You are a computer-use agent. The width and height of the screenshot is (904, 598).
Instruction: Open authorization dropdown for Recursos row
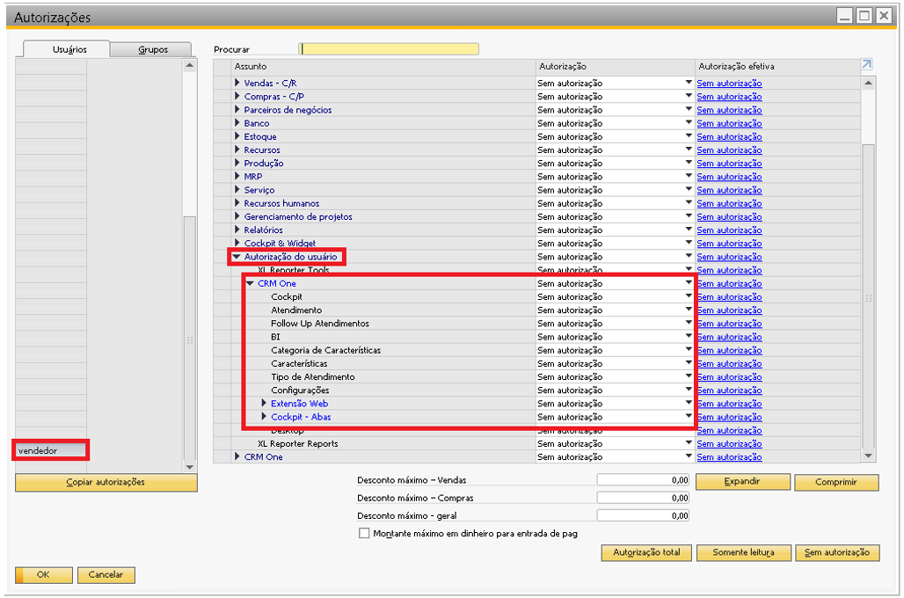coord(689,149)
